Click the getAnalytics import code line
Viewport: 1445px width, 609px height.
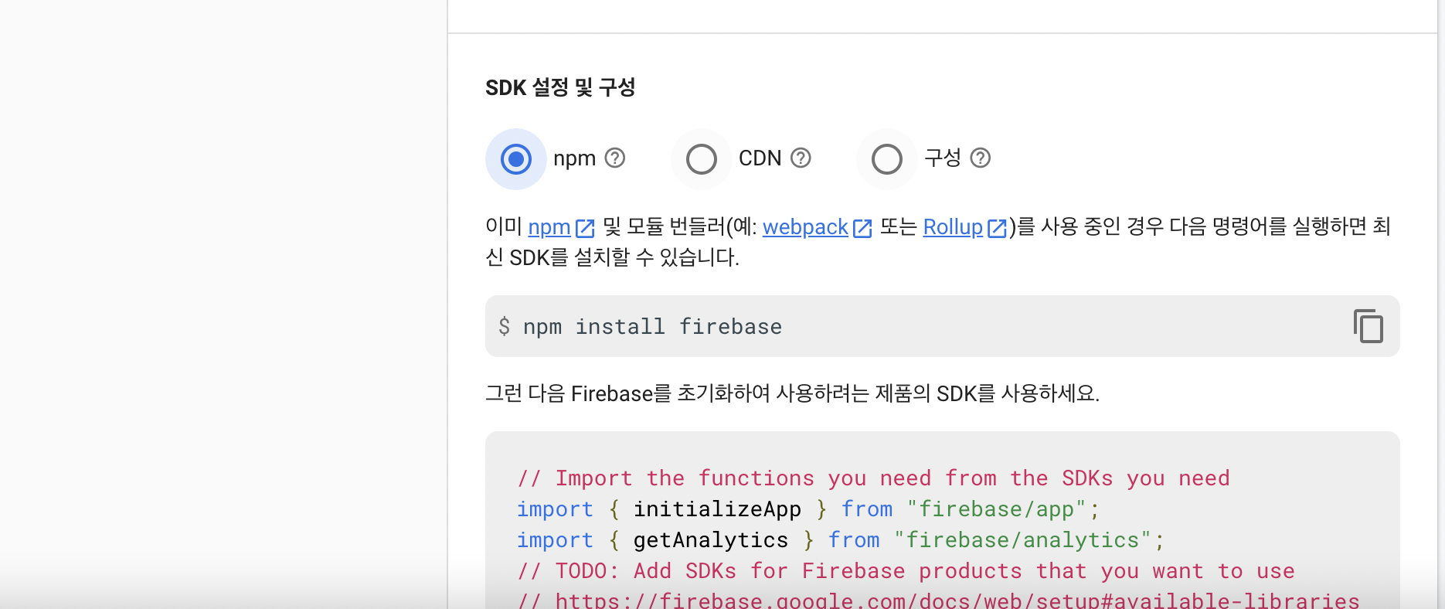click(840, 540)
